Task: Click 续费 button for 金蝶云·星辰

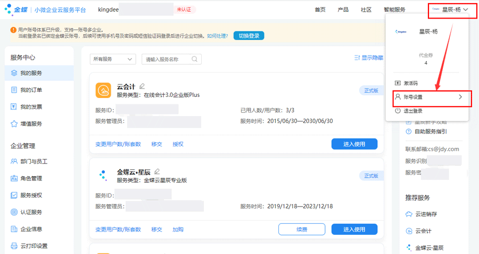Action: click(302, 230)
